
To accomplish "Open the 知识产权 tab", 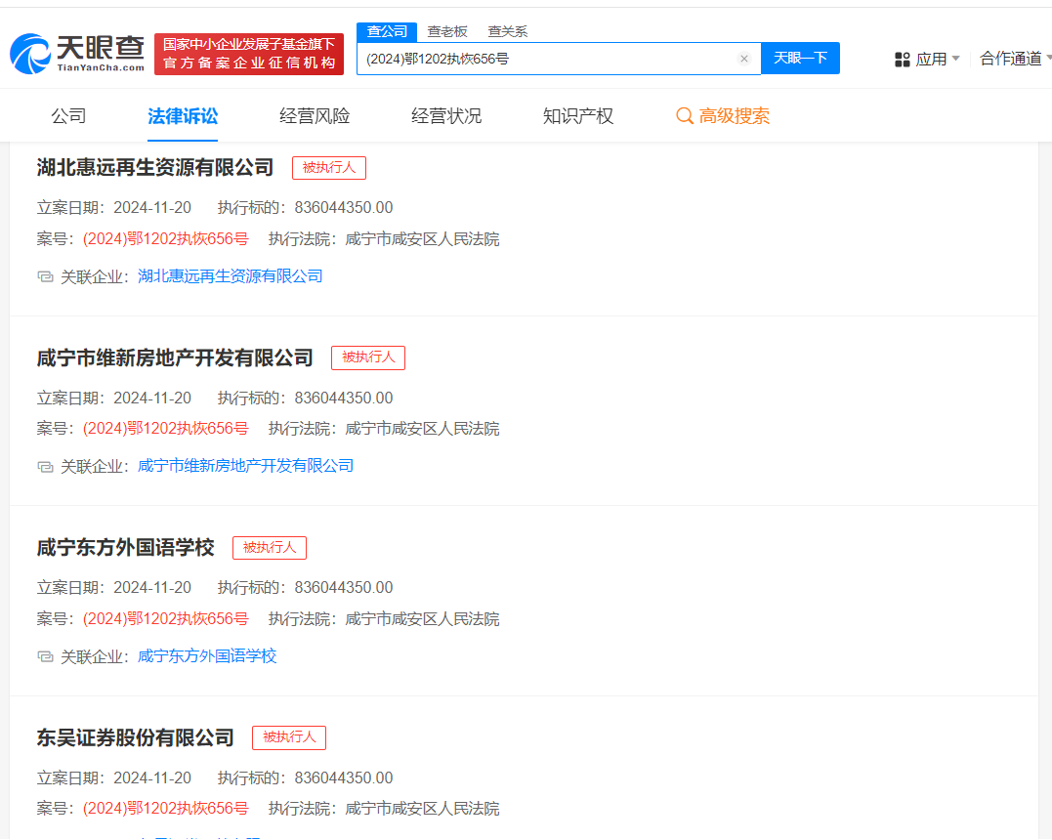I will pyautogui.click(x=578, y=116).
